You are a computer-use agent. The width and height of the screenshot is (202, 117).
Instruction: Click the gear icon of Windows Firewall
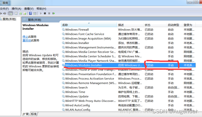tap(63, 29)
